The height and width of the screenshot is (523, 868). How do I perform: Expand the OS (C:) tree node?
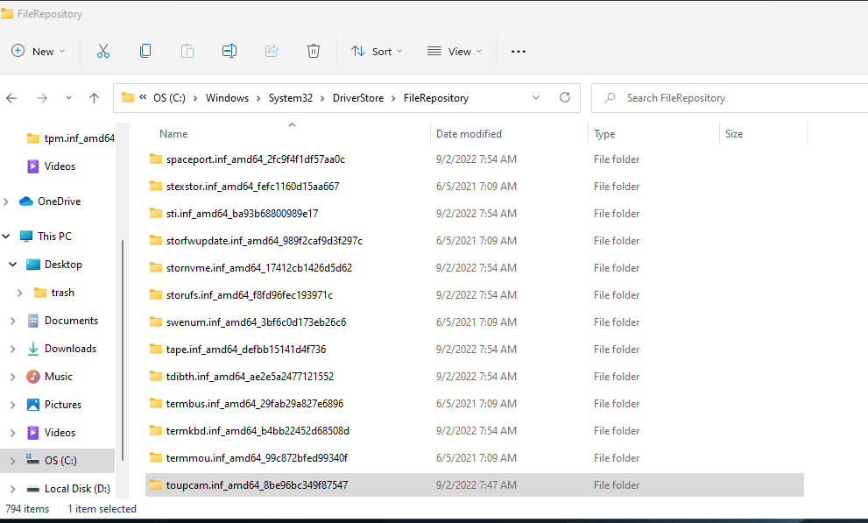(13, 461)
